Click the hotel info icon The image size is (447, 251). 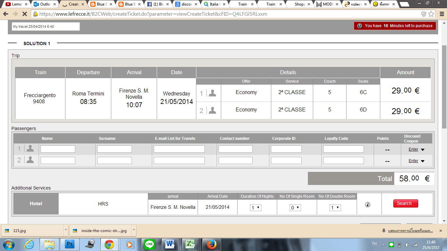tap(368, 205)
